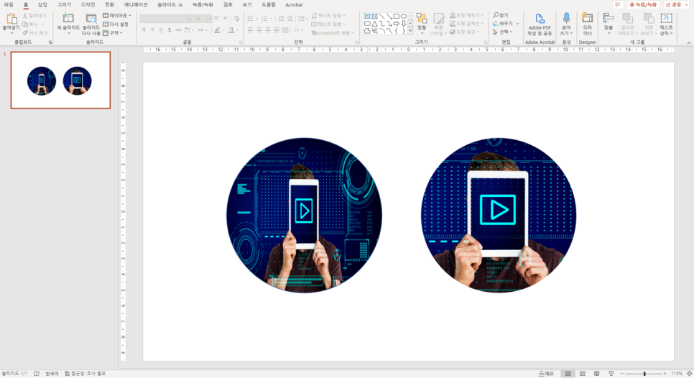The image size is (694, 378).
Task: Fit slide to current window icon
Action: click(x=690, y=374)
